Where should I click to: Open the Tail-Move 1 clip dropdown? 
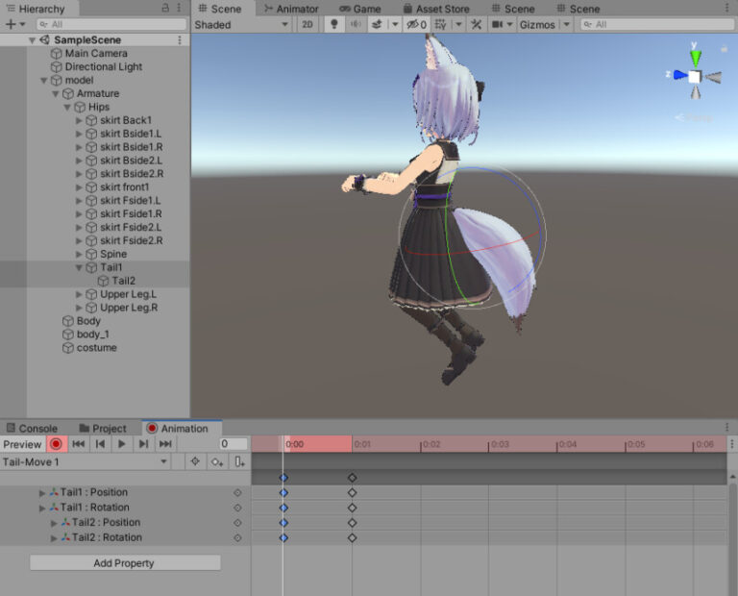pyautogui.click(x=86, y=462)
